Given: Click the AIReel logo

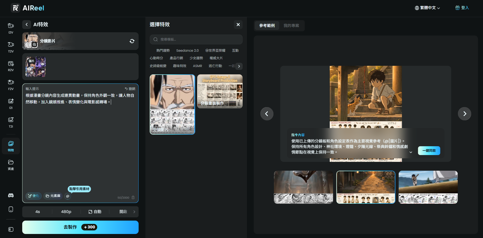Looking at the screenshot, I should click(27, 8).
